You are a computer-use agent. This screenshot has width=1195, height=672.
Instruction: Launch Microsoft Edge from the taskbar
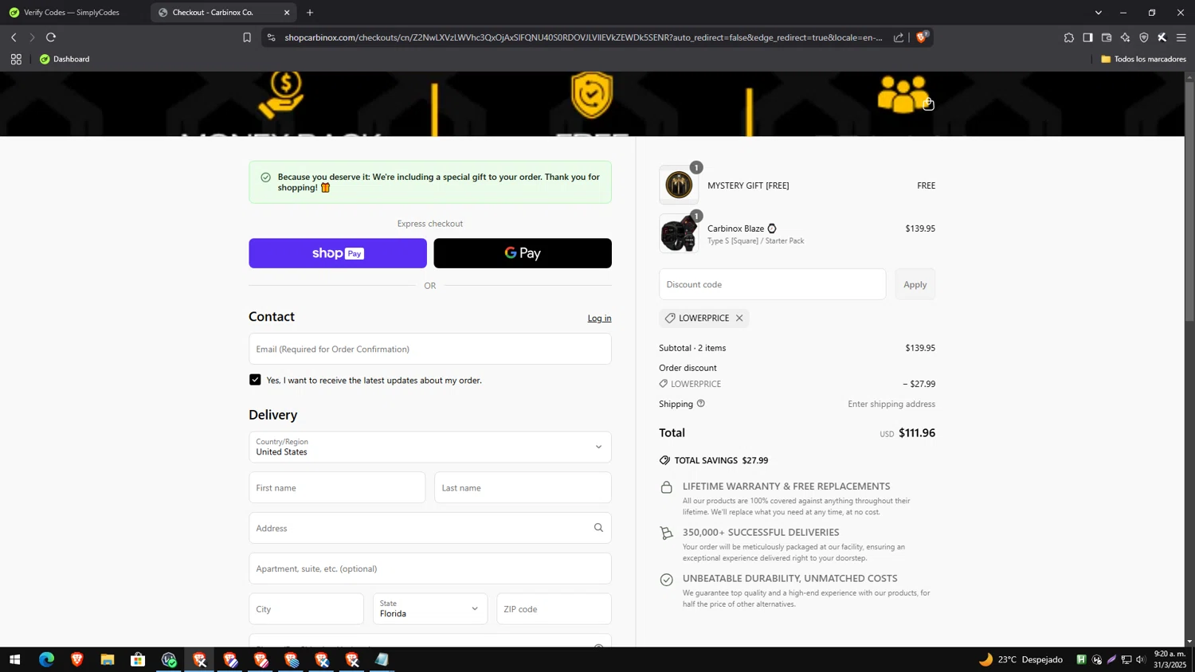[46, 659]
